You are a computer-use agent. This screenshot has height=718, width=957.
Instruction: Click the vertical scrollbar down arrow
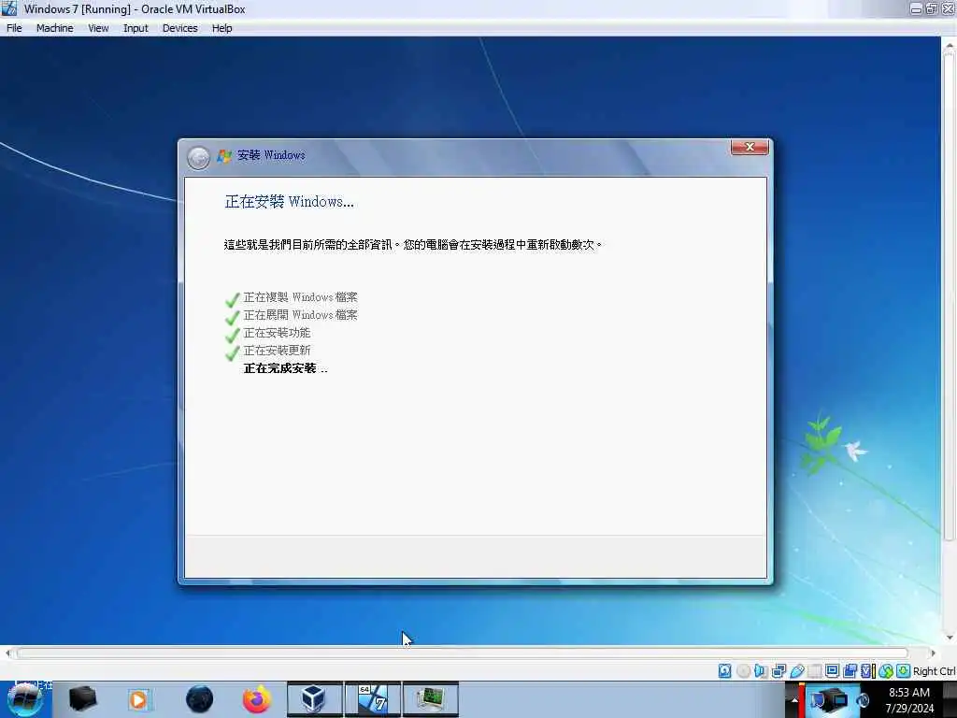tap(950, 638)
